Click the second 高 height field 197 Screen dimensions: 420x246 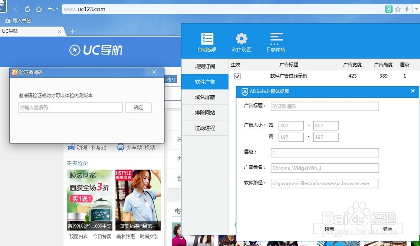coord(326,137)
